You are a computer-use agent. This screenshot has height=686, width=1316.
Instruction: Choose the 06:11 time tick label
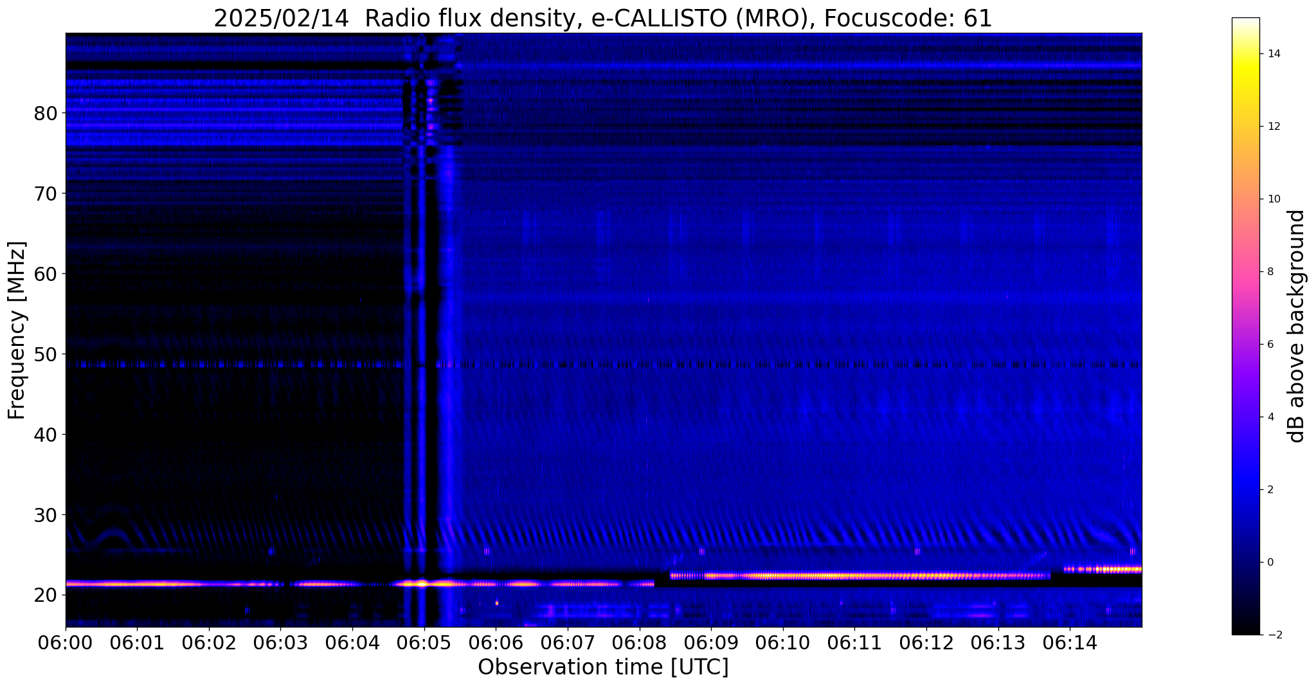pos(855,642)
